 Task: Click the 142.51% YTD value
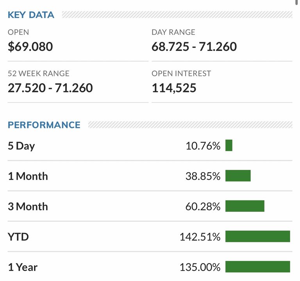pos(200,237)
